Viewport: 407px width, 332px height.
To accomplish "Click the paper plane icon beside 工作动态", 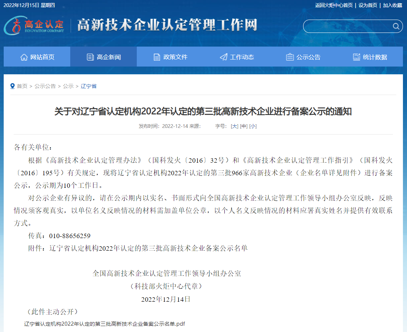I will pos(223,57).
